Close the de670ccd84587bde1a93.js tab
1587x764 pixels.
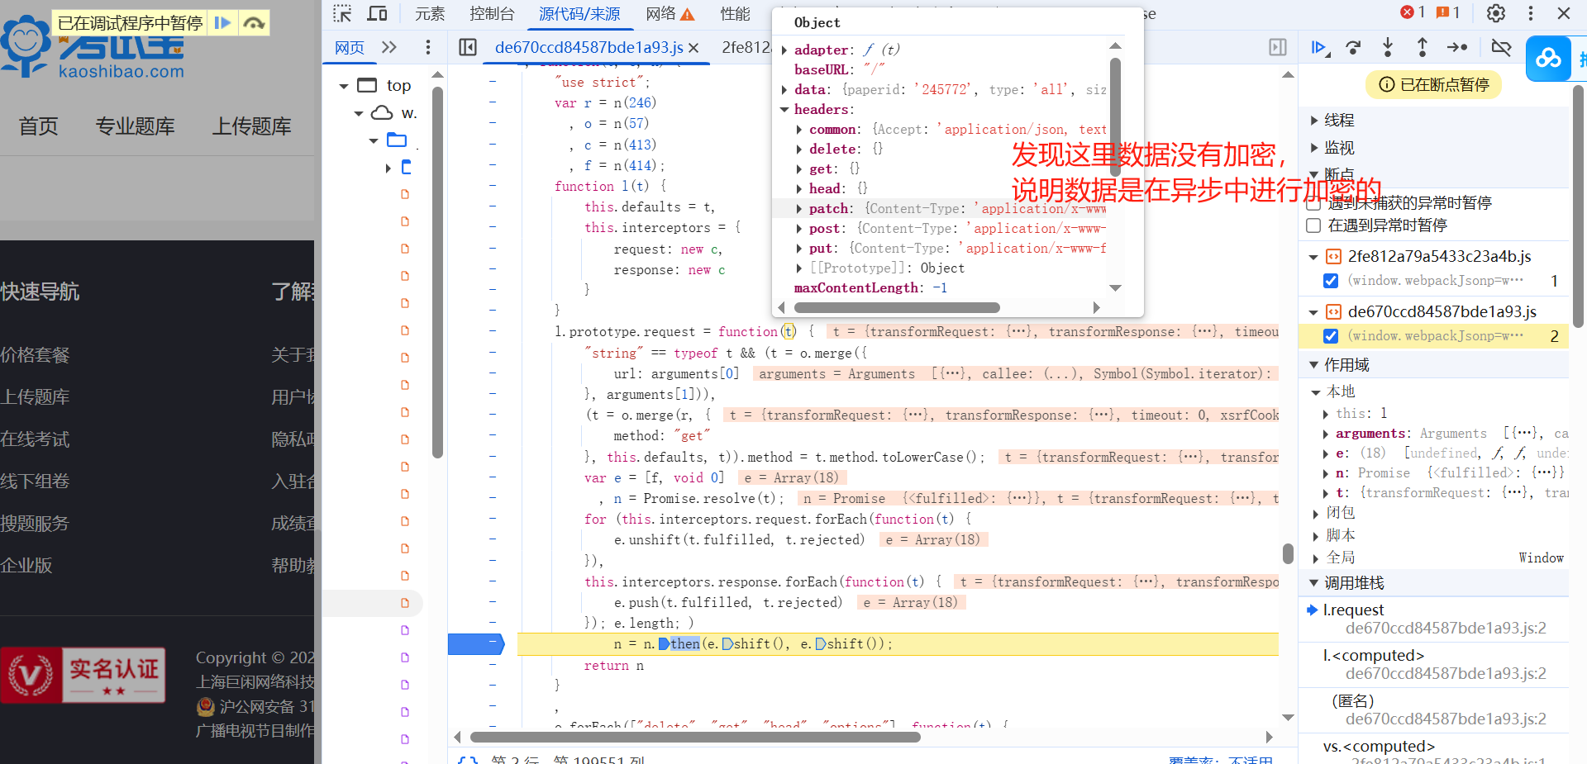pyautogui.click(x=693, y=48)
